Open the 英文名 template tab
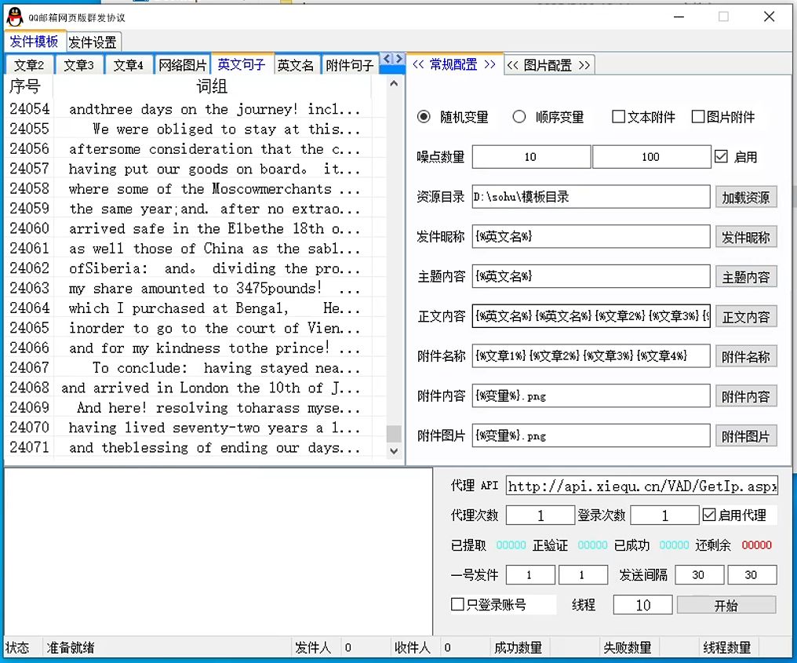The image size is (797, 663). (295, 65)
